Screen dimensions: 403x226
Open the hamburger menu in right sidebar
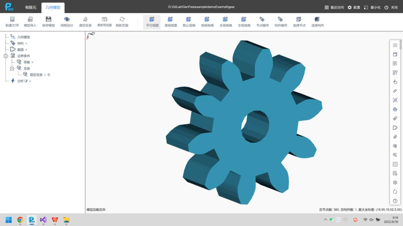click(x=395, y=45)
